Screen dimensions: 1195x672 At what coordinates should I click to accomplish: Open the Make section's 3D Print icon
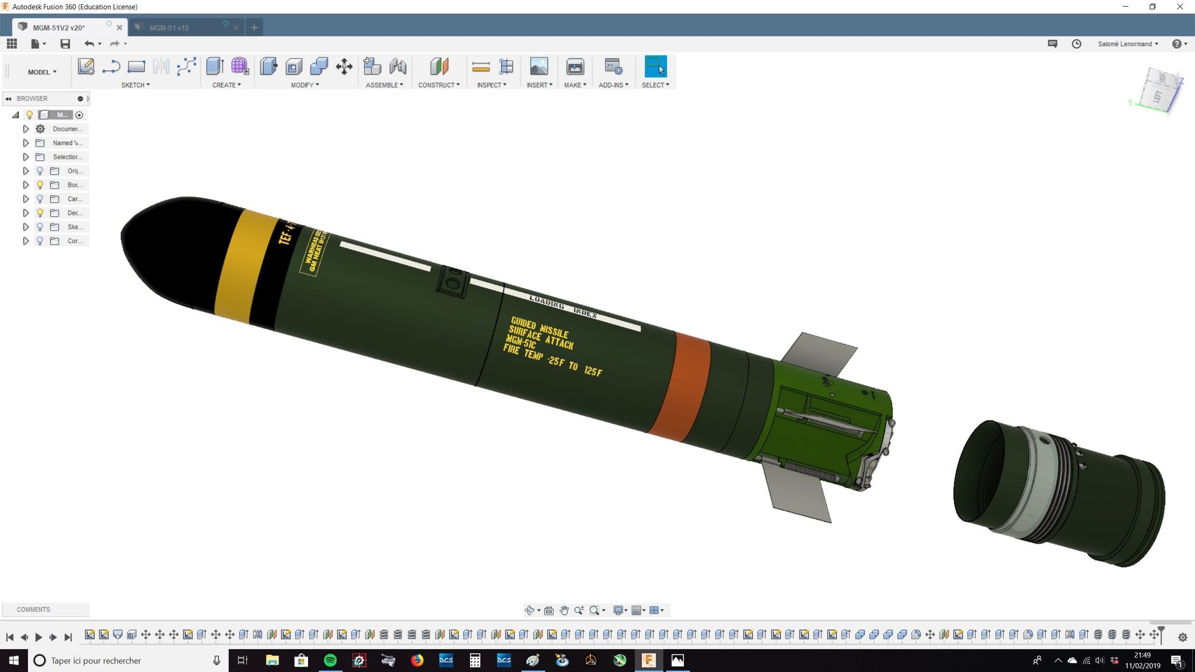[574, 66]
